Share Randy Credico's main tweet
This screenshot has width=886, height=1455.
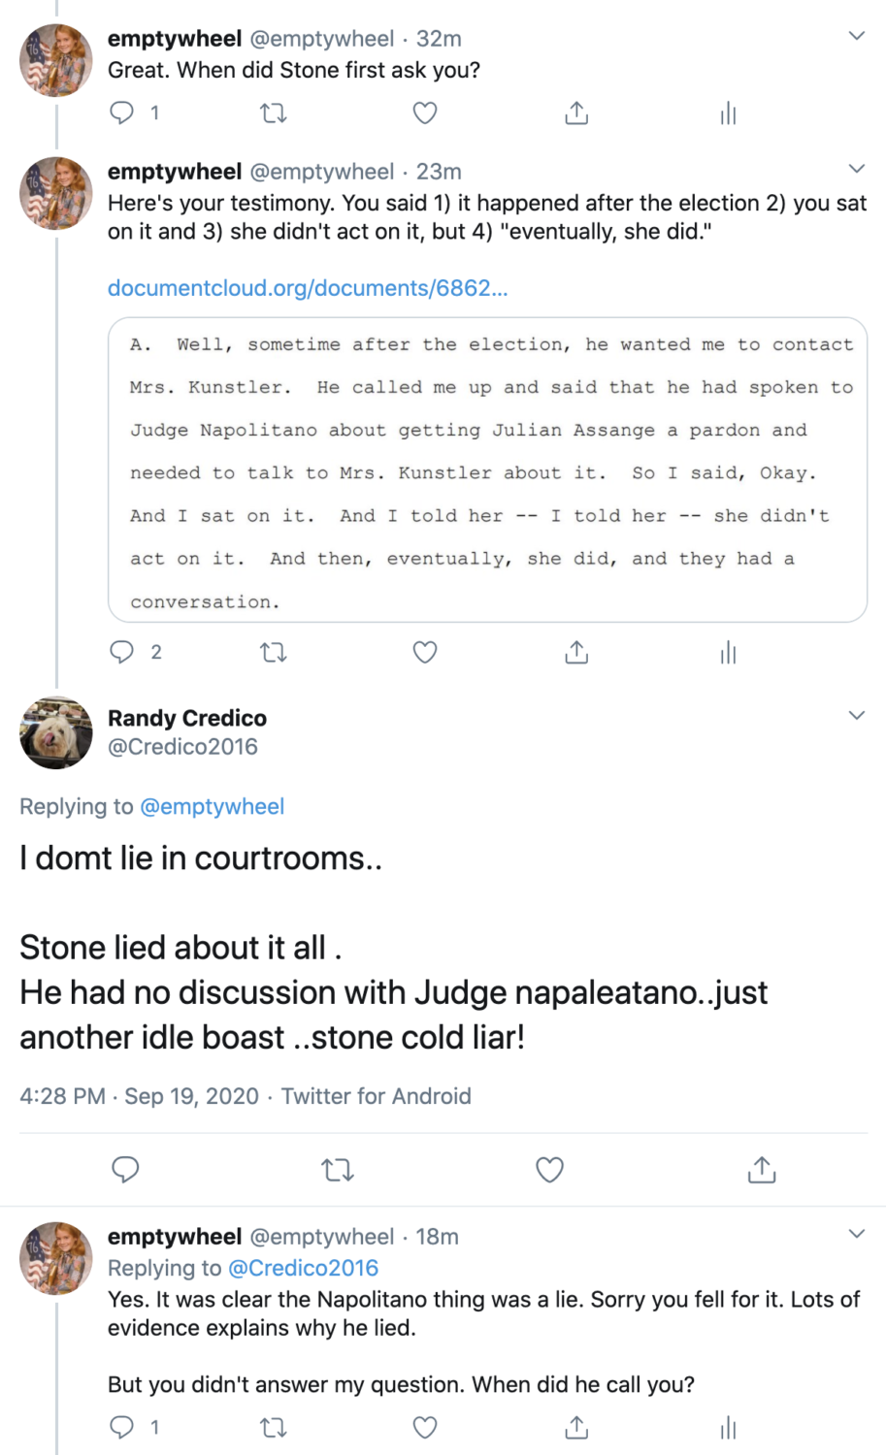click(x=762, y=1170)
